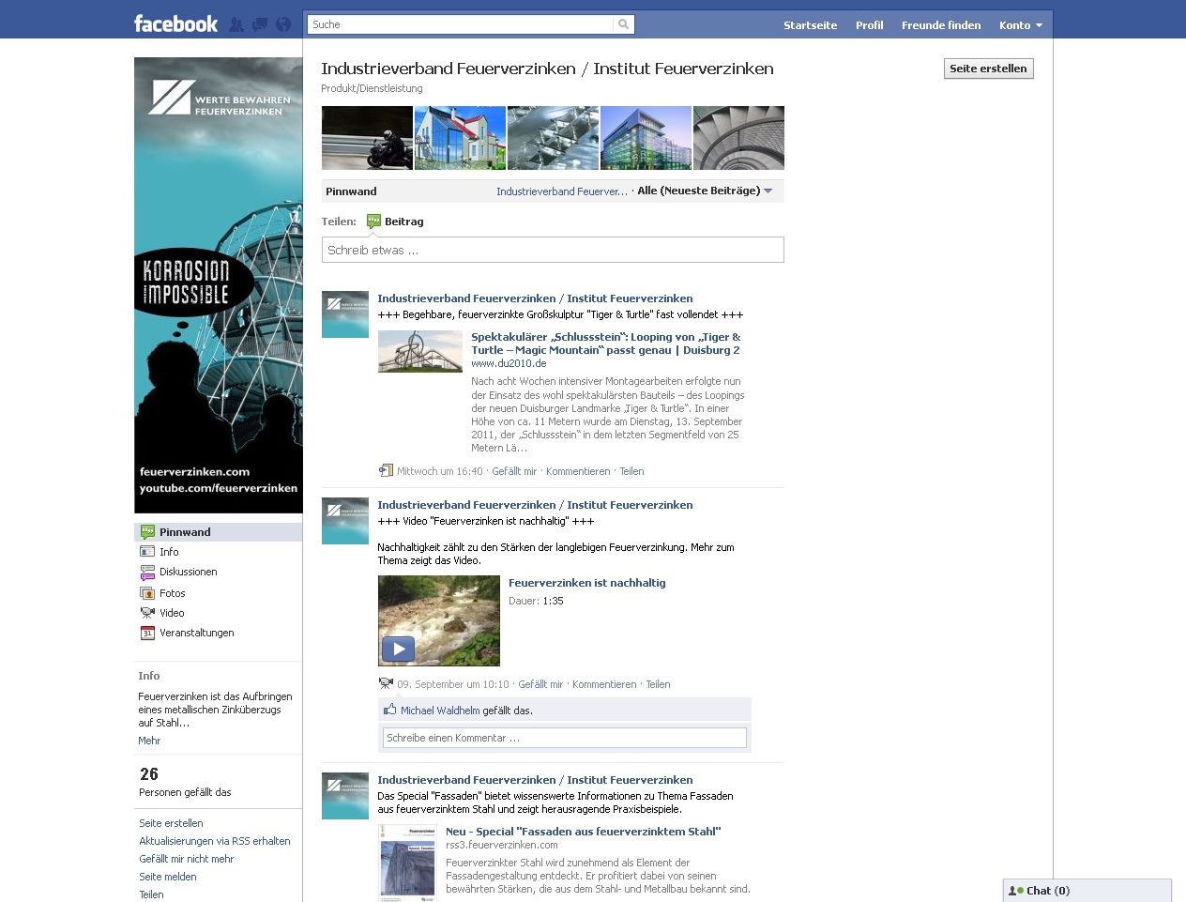1186x902 pixels.
Task: Click the Fotos sidebar icon
Action: [x=147, y=593]
